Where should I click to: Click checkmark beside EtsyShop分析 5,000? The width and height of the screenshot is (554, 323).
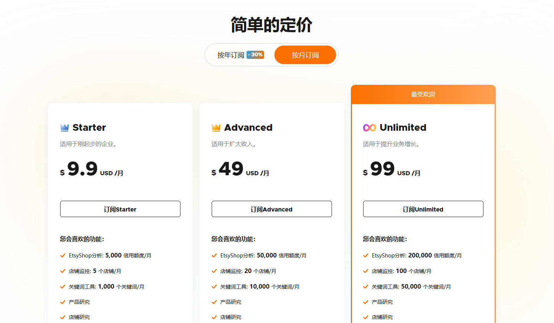point(63,256)
